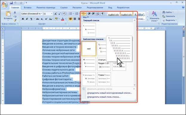Open Изменить стили dropdown
This screenshot has height=115, width=186.
point(154,16)
